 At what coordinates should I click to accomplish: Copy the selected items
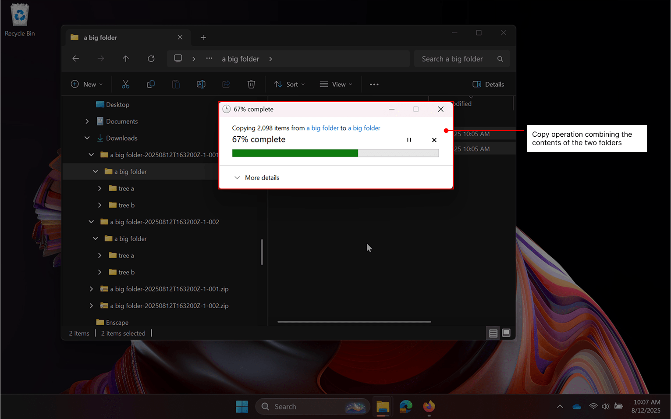[x=151, y=84]
